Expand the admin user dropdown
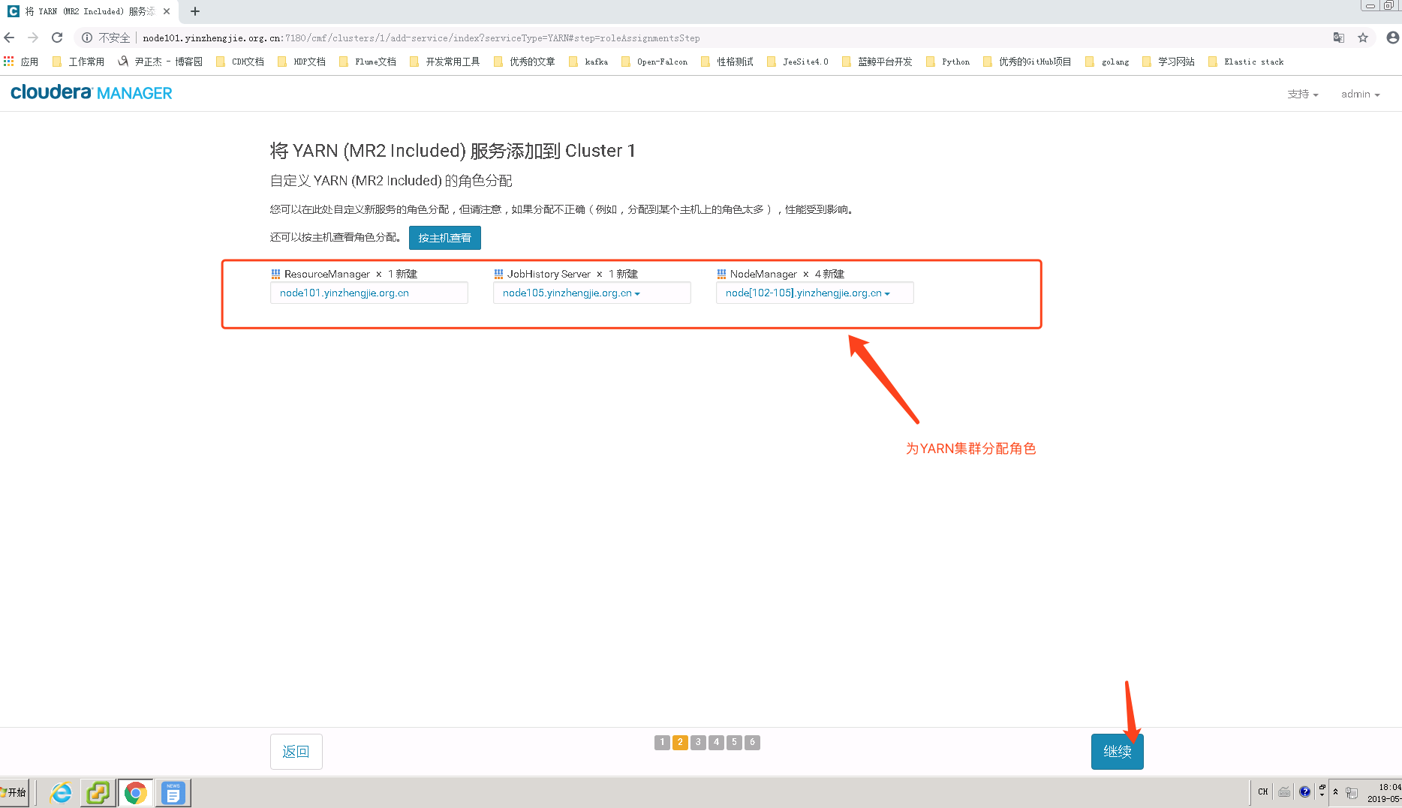The image size is (1402, 808). [x=1360, y=94]
